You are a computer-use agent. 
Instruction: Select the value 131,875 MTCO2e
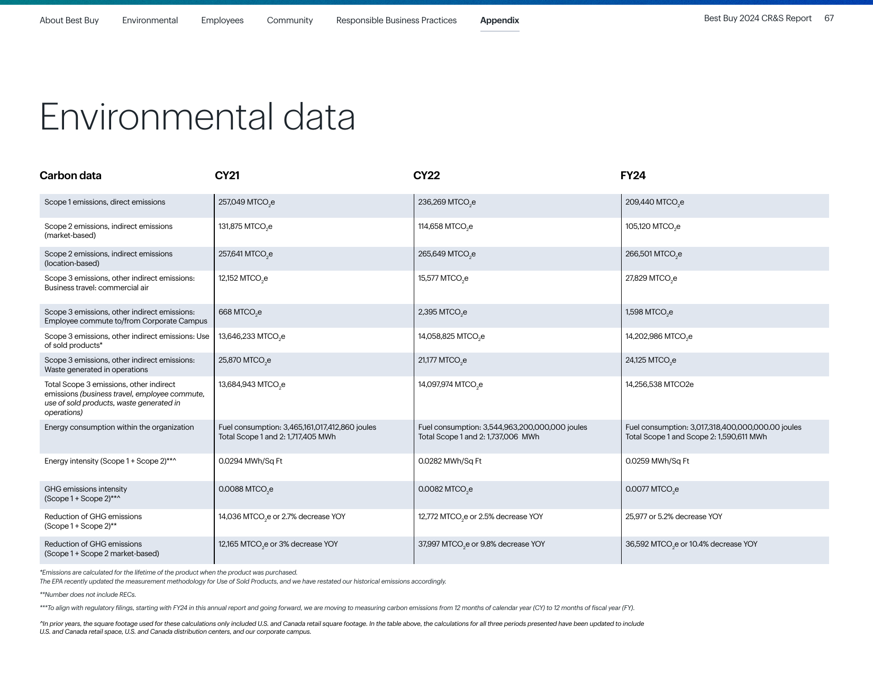pyautogui.click(x=245, y=227)
